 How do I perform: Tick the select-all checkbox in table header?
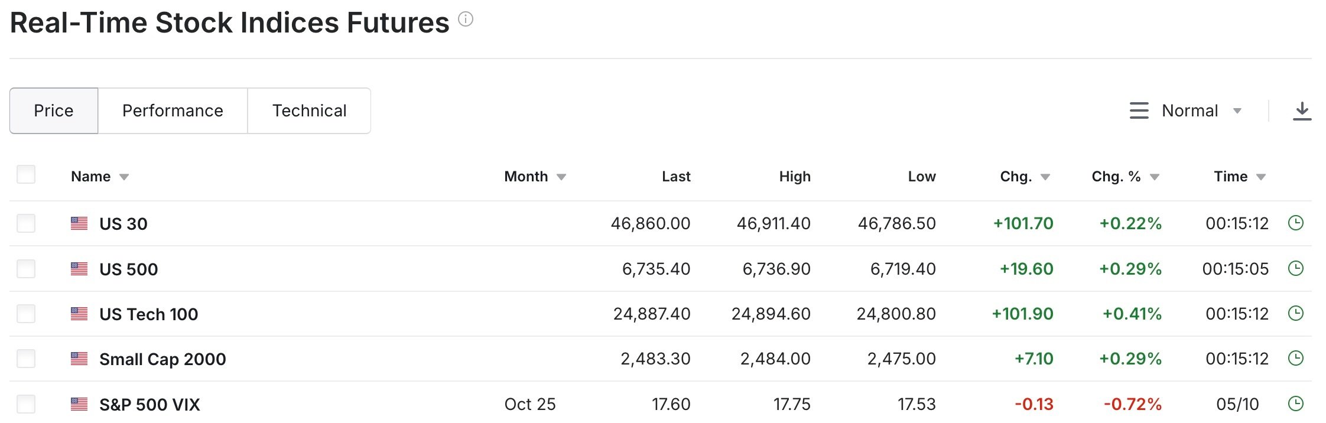click(26, 175)
